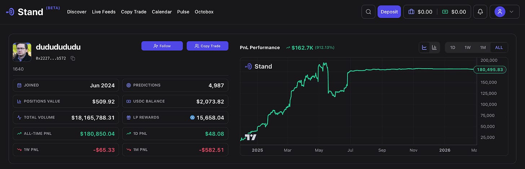Screen dimensions: 525x169
Task: Click the portfolio briefcase icon
Action: point(411,12)
